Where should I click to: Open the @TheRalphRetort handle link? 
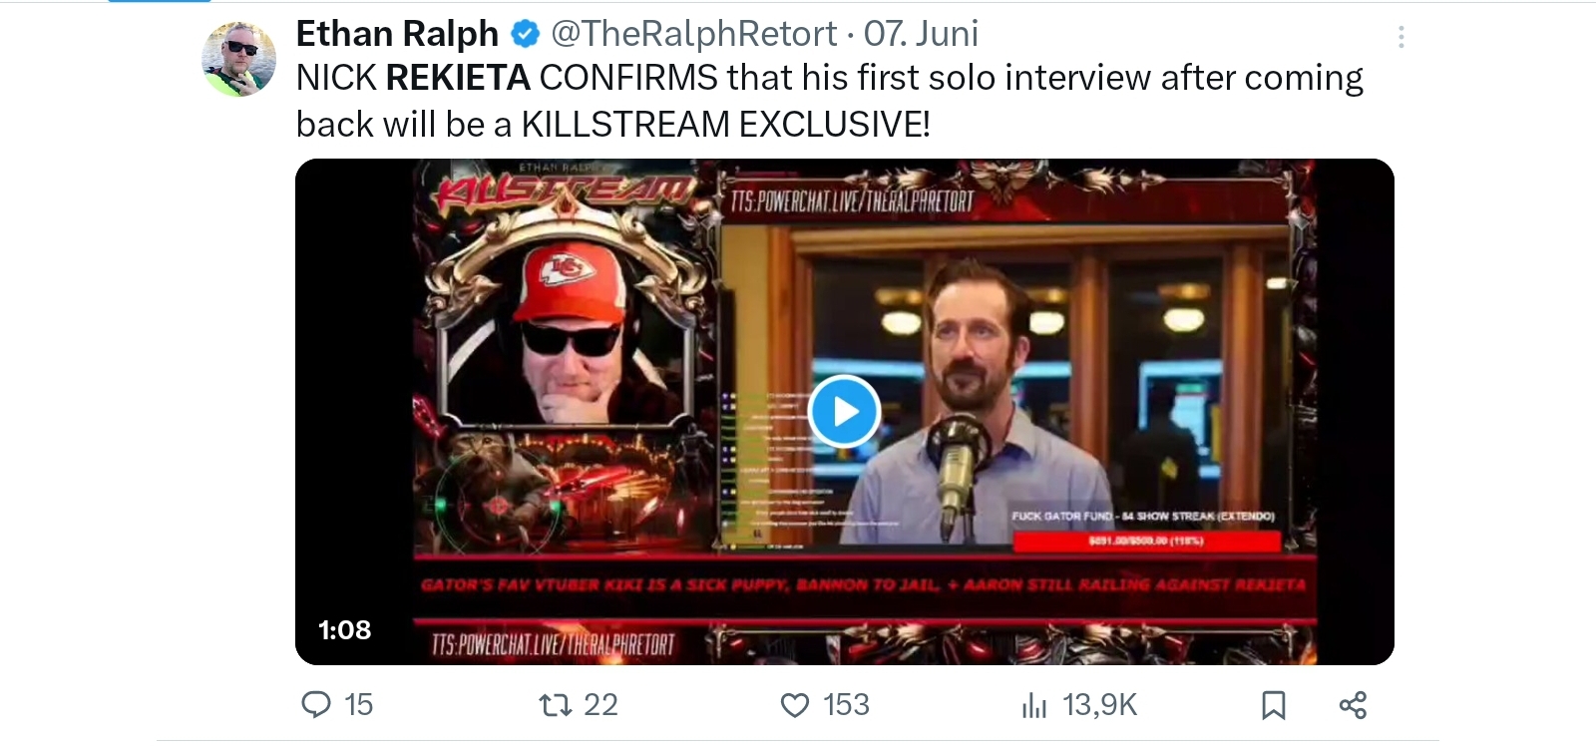point(694,34)
